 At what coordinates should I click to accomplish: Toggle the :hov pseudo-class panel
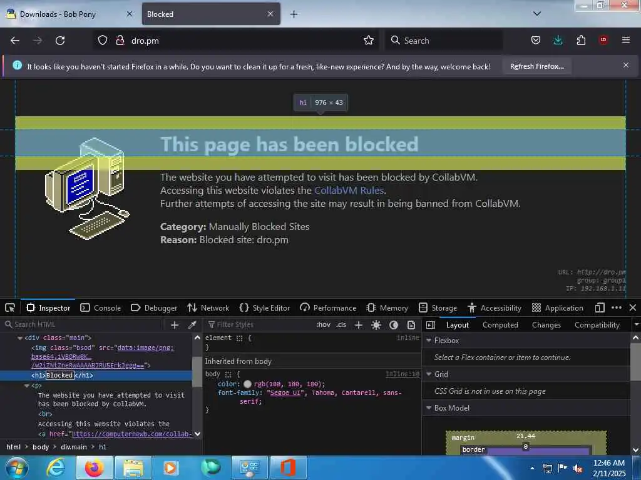(x=323, y=324)
